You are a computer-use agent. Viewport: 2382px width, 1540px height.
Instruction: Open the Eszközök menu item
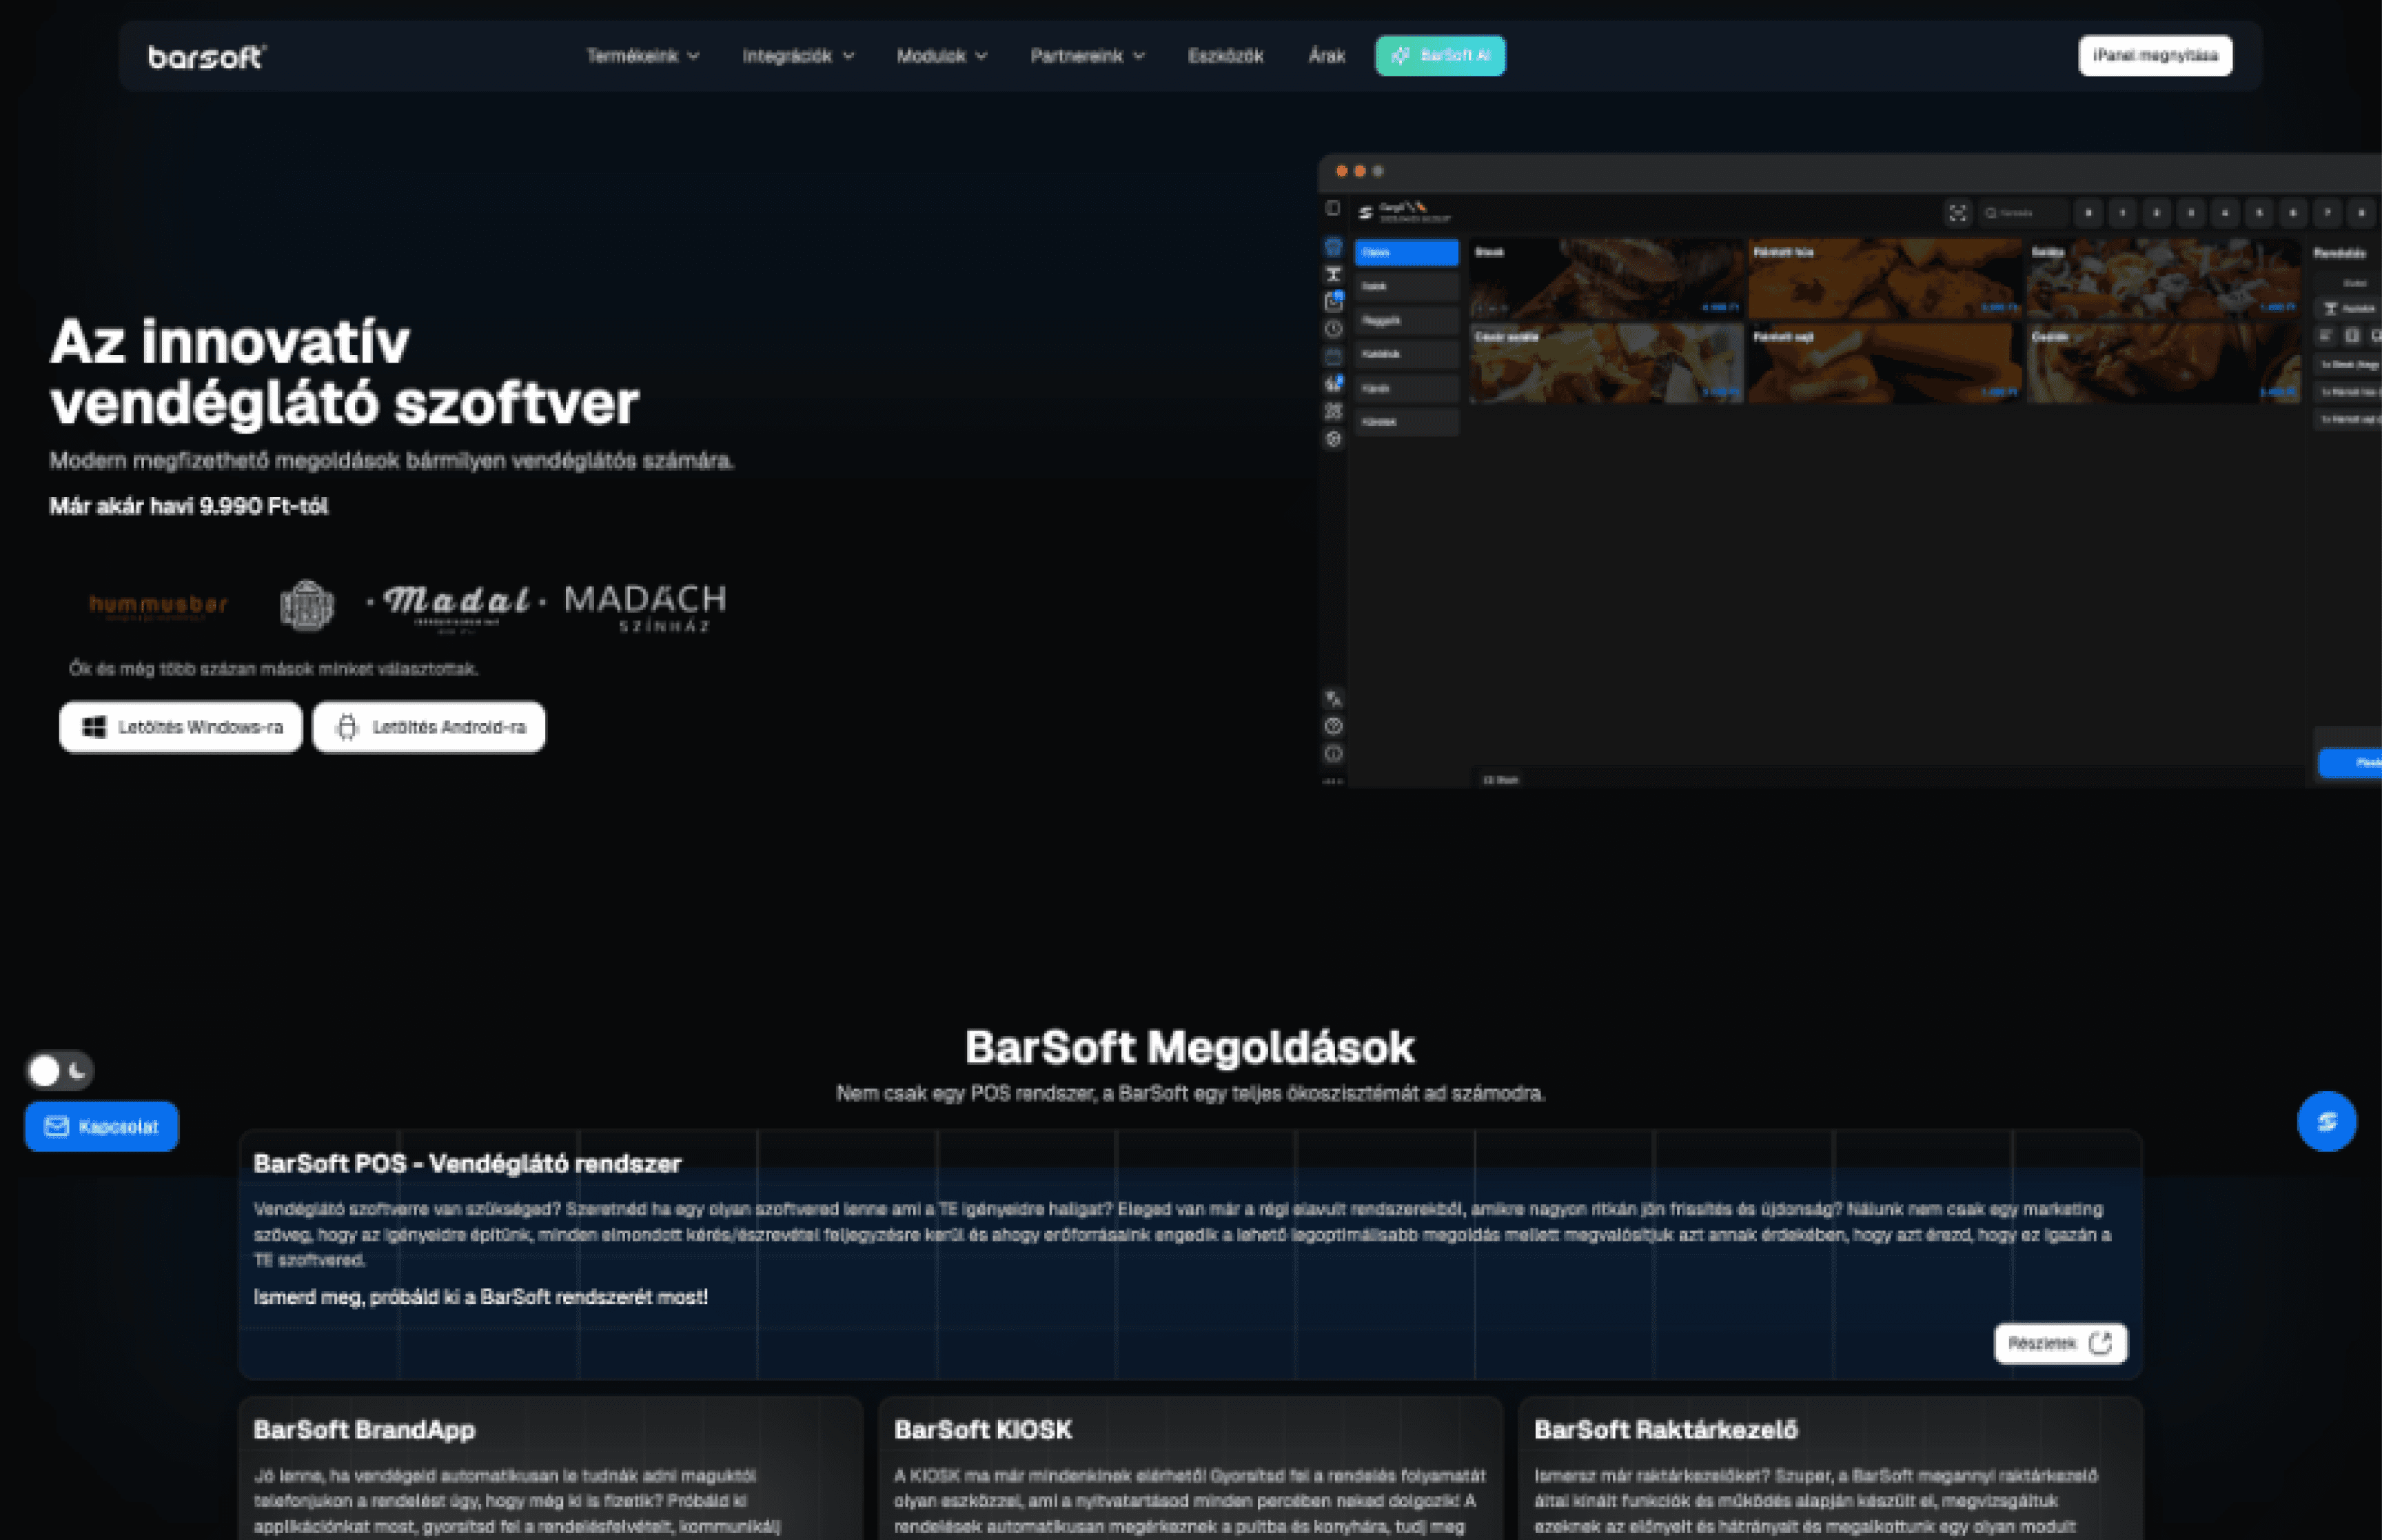(x=1225, y=56)
